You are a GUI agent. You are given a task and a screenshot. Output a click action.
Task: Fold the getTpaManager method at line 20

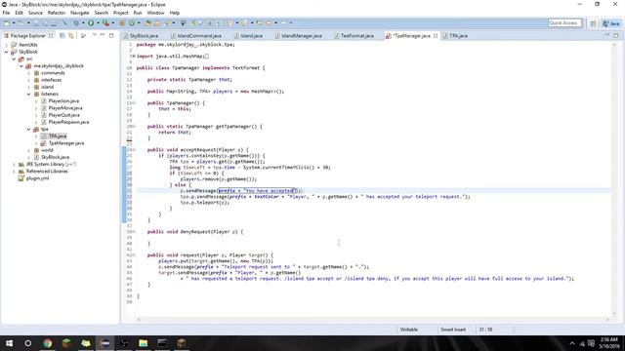pos(134,127)
